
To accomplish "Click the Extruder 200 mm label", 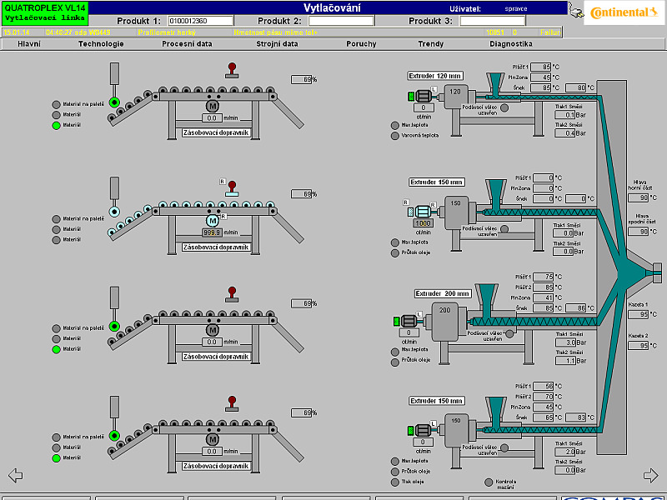I will [443, 294].
